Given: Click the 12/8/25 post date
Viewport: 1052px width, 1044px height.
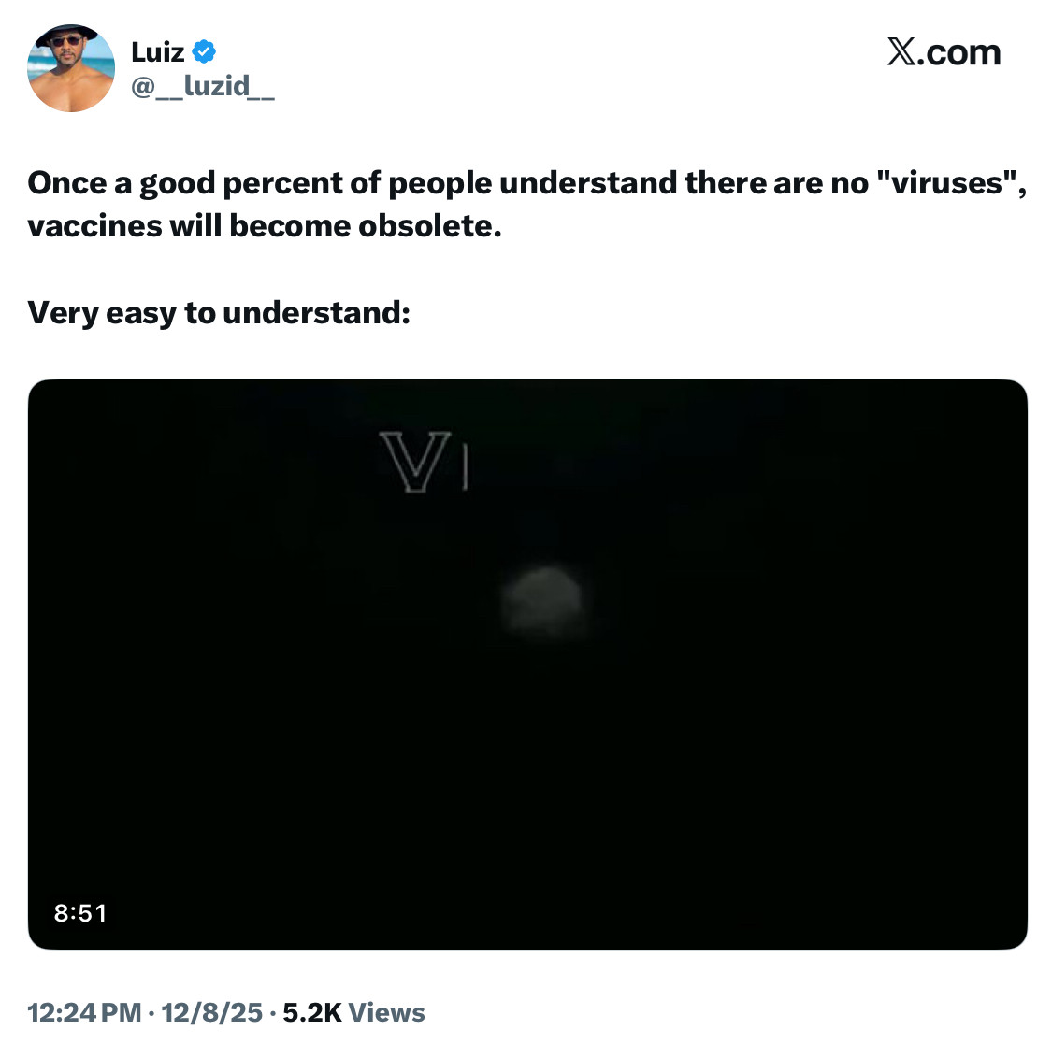Looking at the screenshot, I should tap(211, 1012).
